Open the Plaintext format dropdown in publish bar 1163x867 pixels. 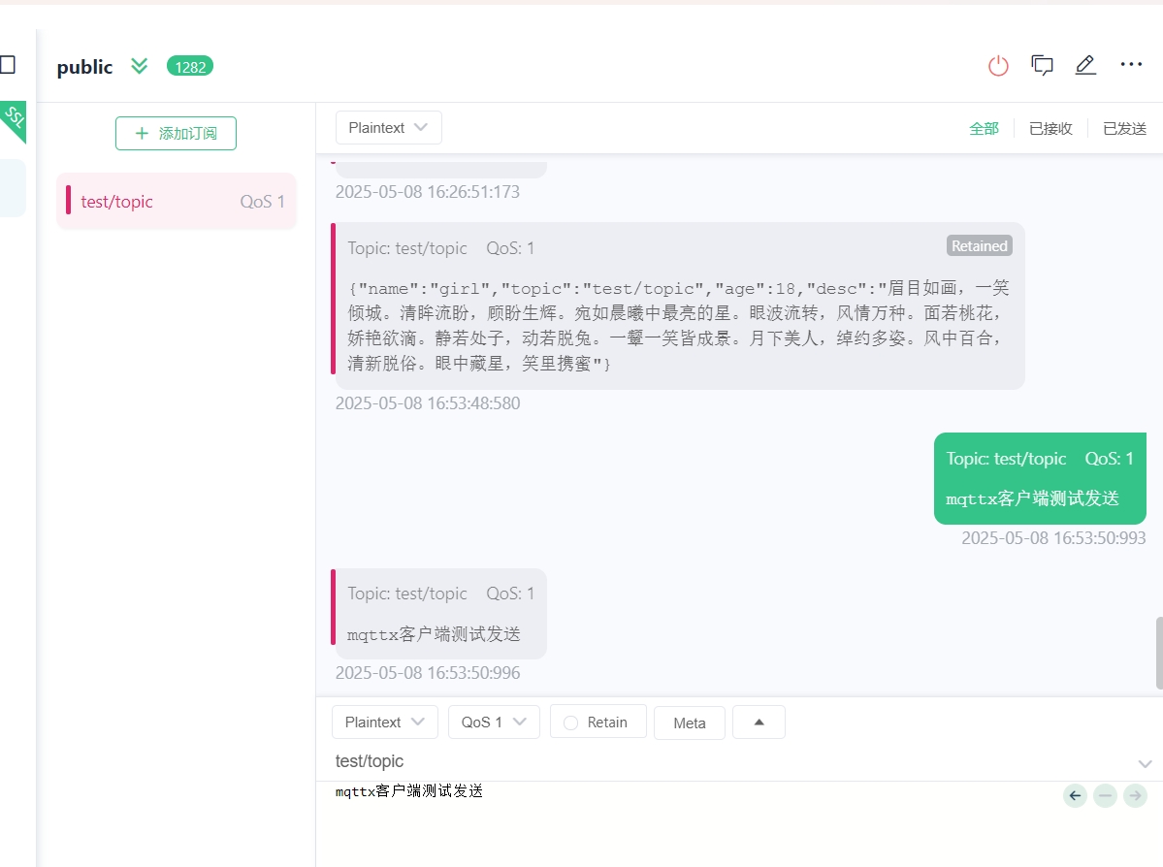click(x=384, y=722)
